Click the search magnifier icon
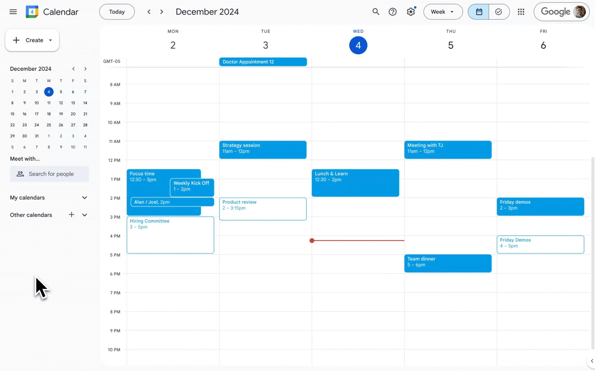Screen dimensions: 595x371 tap(376, 12)
